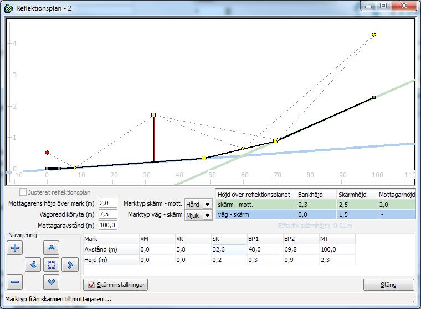Click the gray VM marker at distance 0
Image resolution: width=421 pixels, height=309 pixels.
47,169
